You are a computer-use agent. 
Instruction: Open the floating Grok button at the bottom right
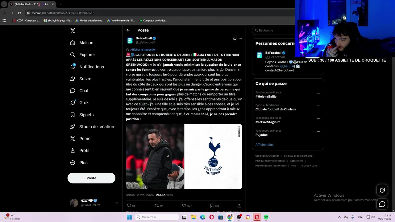[382, 190]
